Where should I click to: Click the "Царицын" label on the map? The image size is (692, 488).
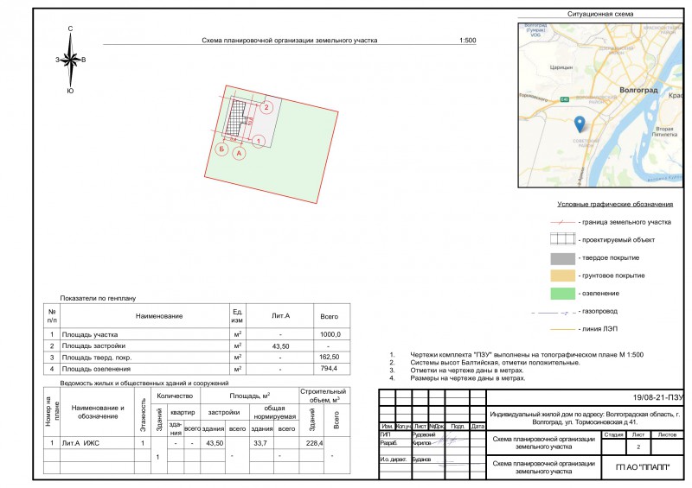coord(561,67)
